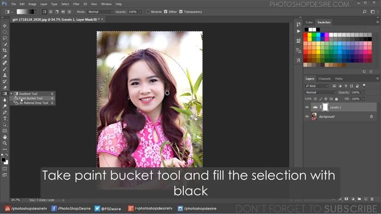Image resolution: width=381 pixels, height=214 pixels.
Task: Select the Brush tool
Action: click(5, 69)
